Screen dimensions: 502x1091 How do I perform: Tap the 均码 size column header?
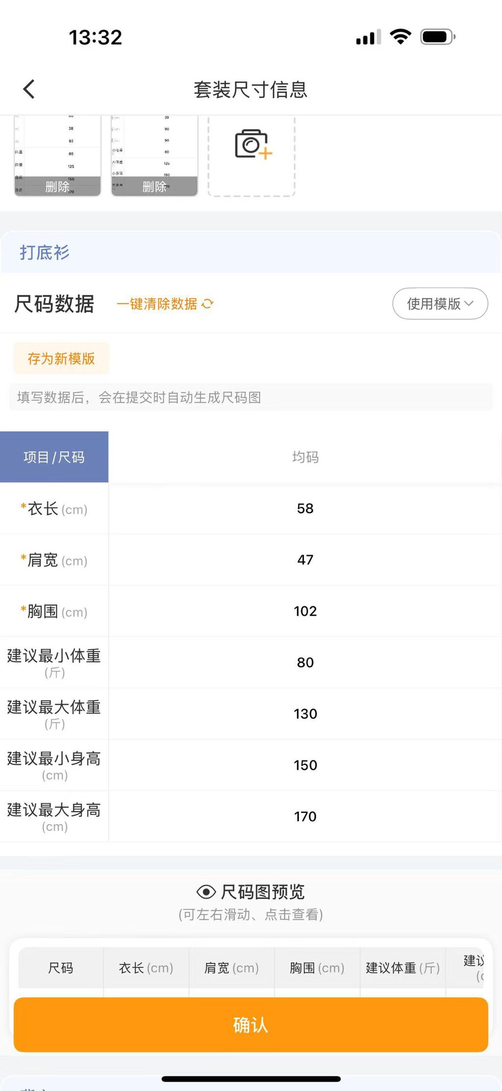(x=305, y=457)
